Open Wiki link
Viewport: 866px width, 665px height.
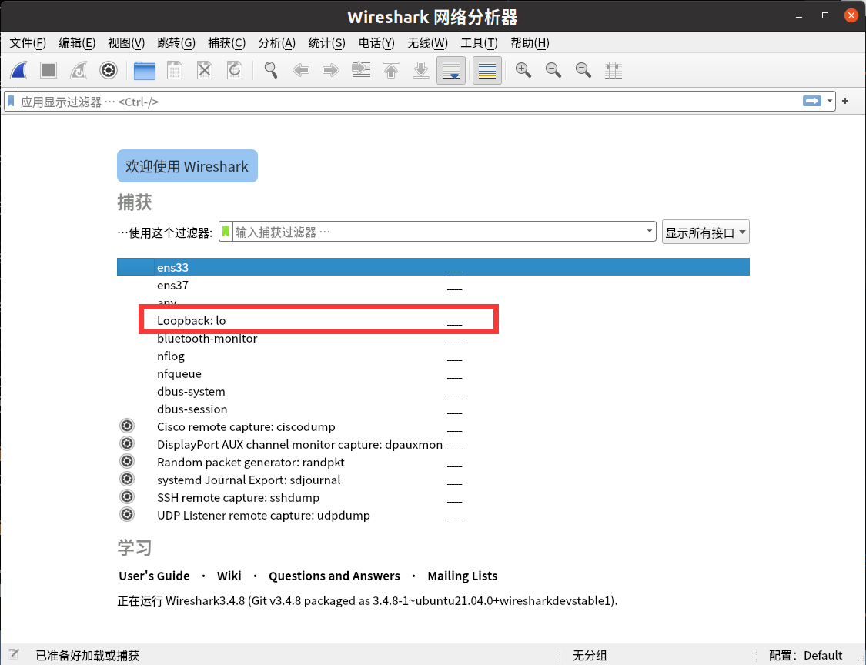pyautogui.click(x=229, y=576)
